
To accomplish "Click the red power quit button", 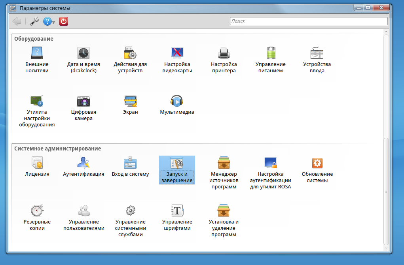I will pyautogui.click(x=64, y=21).
